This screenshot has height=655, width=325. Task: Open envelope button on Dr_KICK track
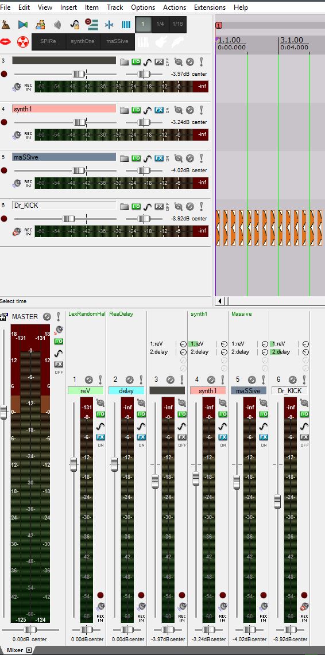[148, 206]
